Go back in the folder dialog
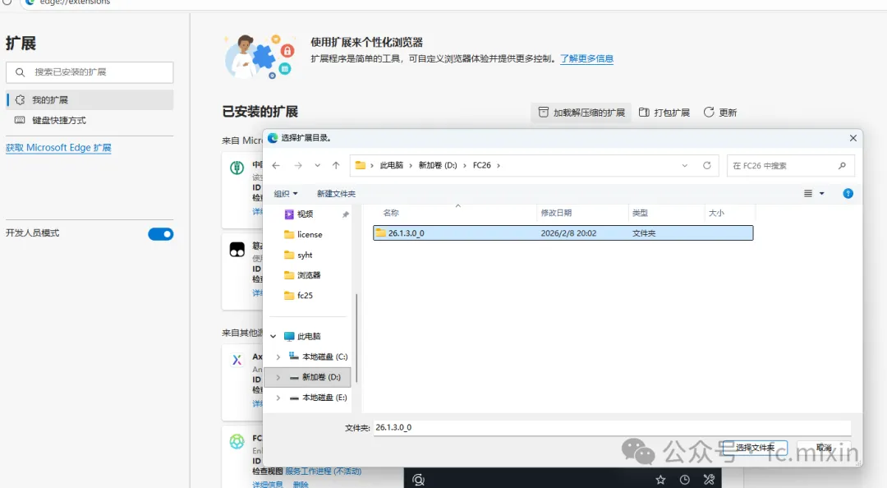 tap(276, 165)
